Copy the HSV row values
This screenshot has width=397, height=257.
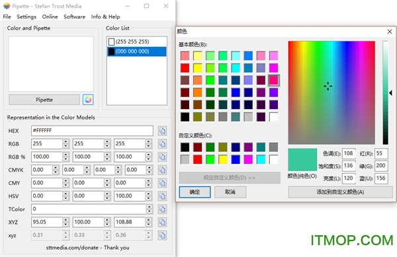click(x=162, y=196)
